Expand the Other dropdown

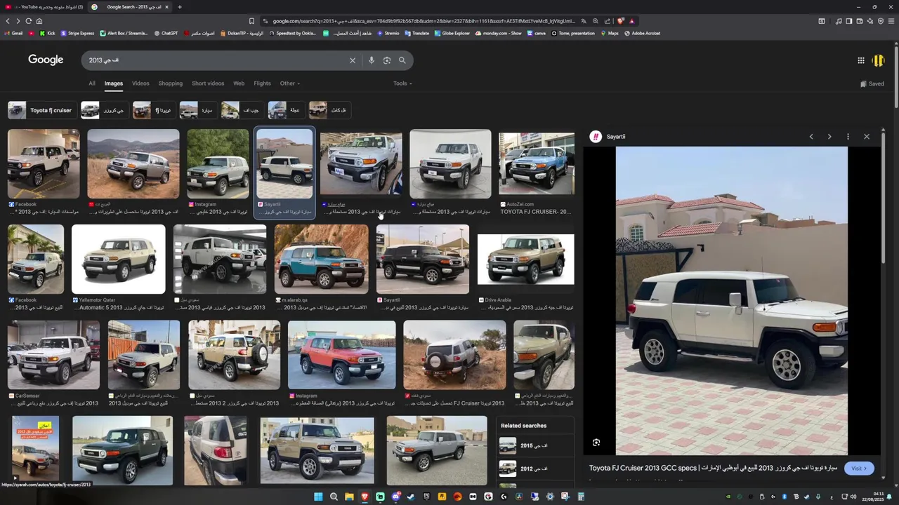(289, 83)
